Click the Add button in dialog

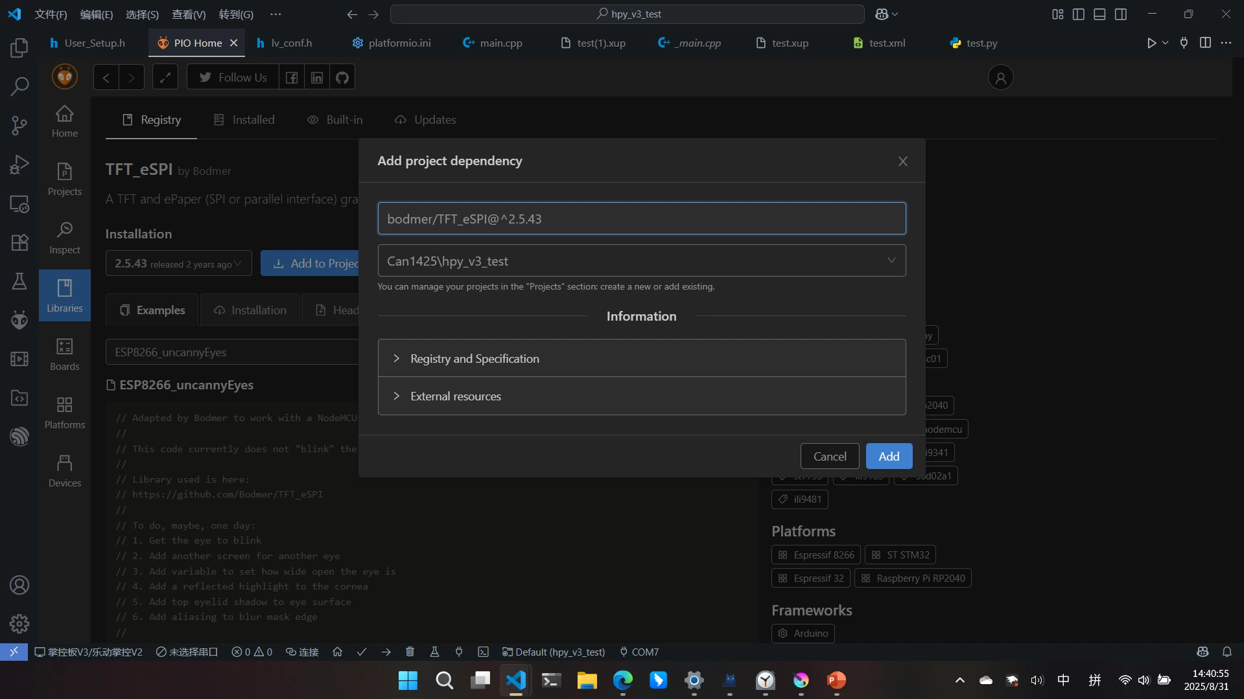tap(888, 456)
